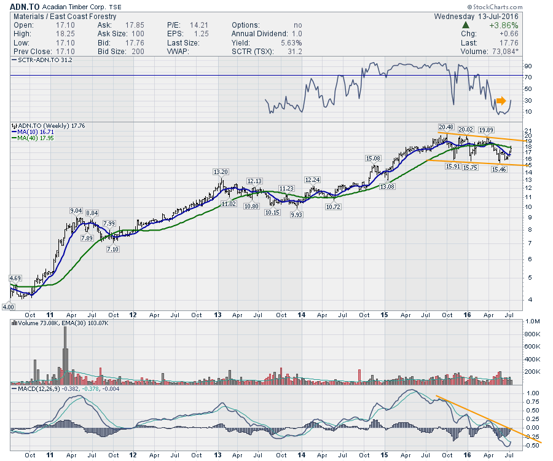Click the Chg +0.66 value
This screenshot has height=461, width=553.
[x=509, y=34]
